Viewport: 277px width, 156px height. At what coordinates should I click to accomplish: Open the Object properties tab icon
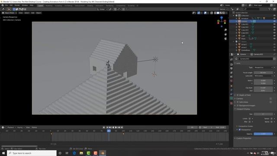pyautogui.click(x=232, y=86)
